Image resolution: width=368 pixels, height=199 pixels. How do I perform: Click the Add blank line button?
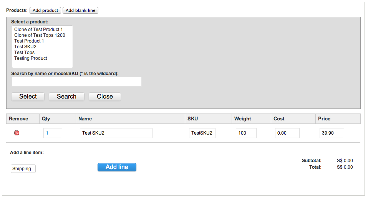click(80, 10)
